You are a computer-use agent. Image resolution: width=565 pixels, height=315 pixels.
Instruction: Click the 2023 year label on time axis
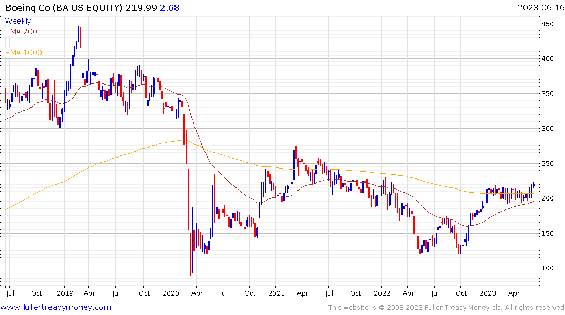[x=488, y=293]
